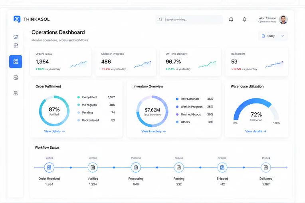The height and width of the screenshot is (203, 305).
Task: Open the second bell beside the user name
Action: [x=244, y=19]
